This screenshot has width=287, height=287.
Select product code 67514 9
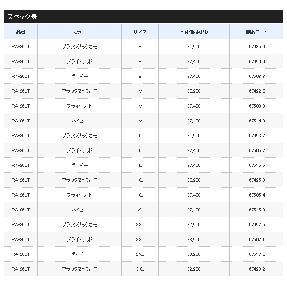coord(256,121)
